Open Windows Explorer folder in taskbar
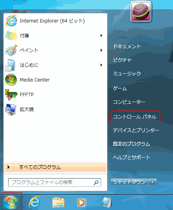 pos(58,202)
